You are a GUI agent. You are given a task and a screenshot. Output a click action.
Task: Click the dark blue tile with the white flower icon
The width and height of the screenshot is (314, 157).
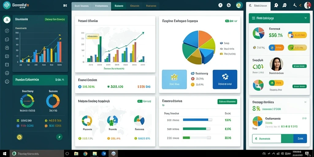225,79
